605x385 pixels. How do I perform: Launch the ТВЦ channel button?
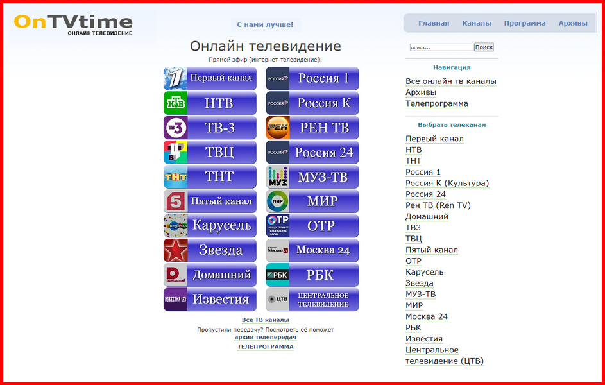210,152
